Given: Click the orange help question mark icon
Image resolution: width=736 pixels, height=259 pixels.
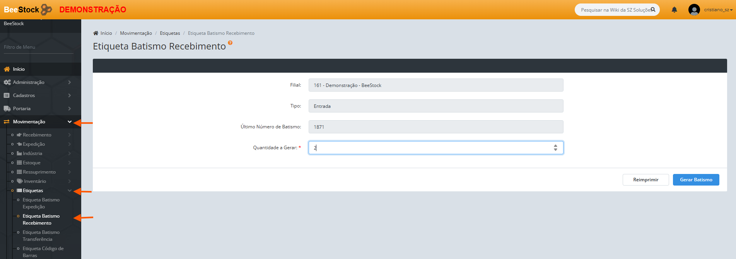Looking at the screenshot, I should click(x=230, y=43).
